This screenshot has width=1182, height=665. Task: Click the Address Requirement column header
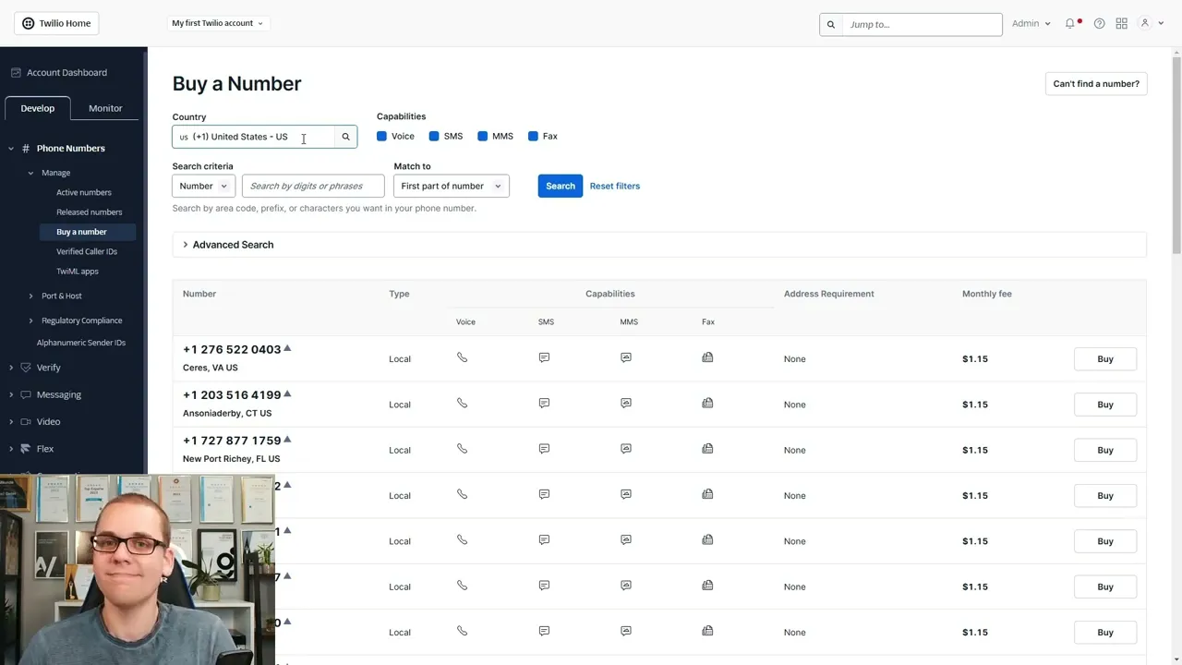[829, 294]
